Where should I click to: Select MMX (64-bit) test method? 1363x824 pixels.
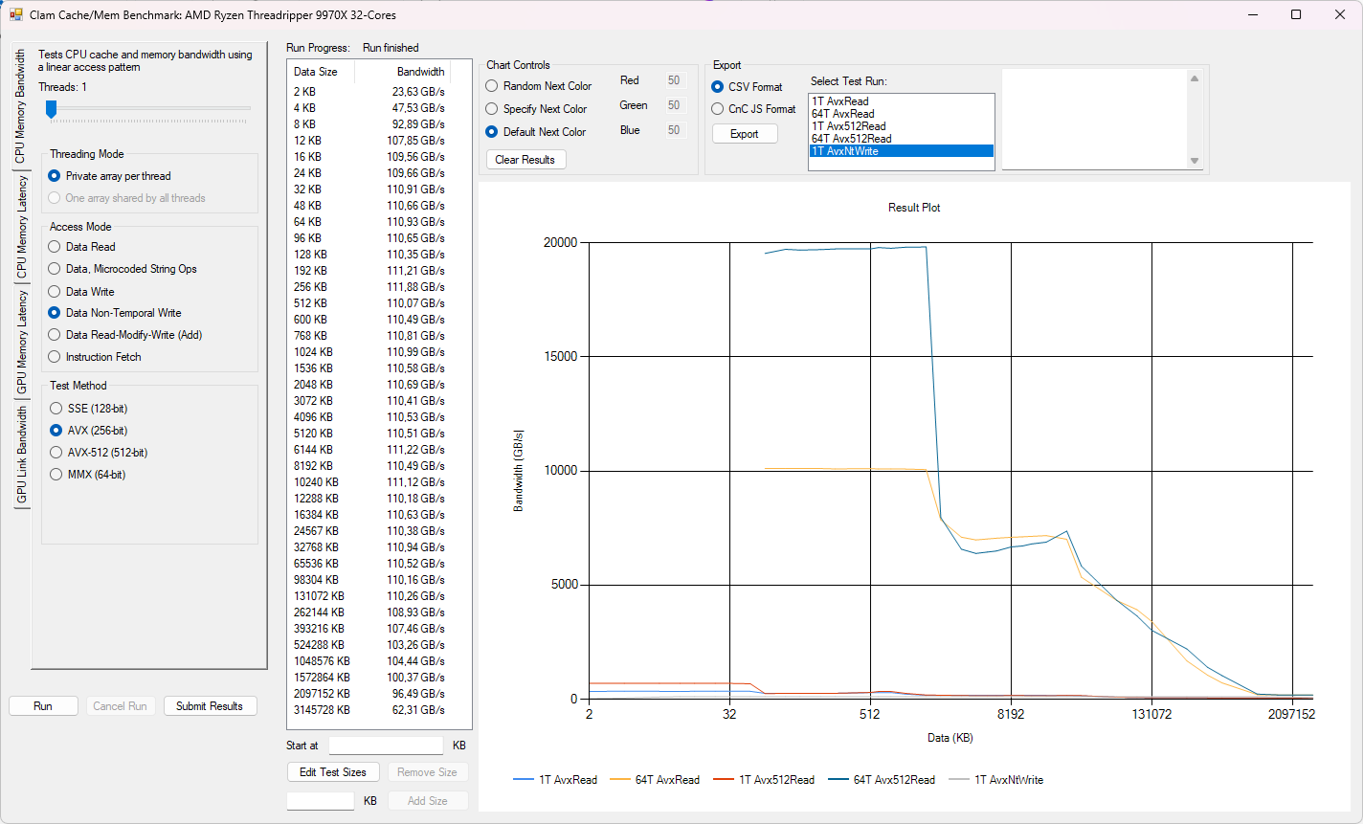(x=88, y=475)
